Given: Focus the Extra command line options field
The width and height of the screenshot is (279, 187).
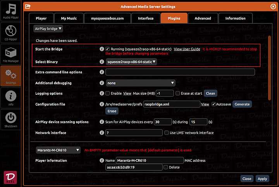Looking at the screenshot, I should pyautogui.click(x=180, y=72).
